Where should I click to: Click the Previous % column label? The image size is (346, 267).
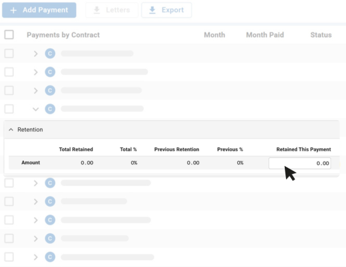pyautogui.click(x=230, y=149)
